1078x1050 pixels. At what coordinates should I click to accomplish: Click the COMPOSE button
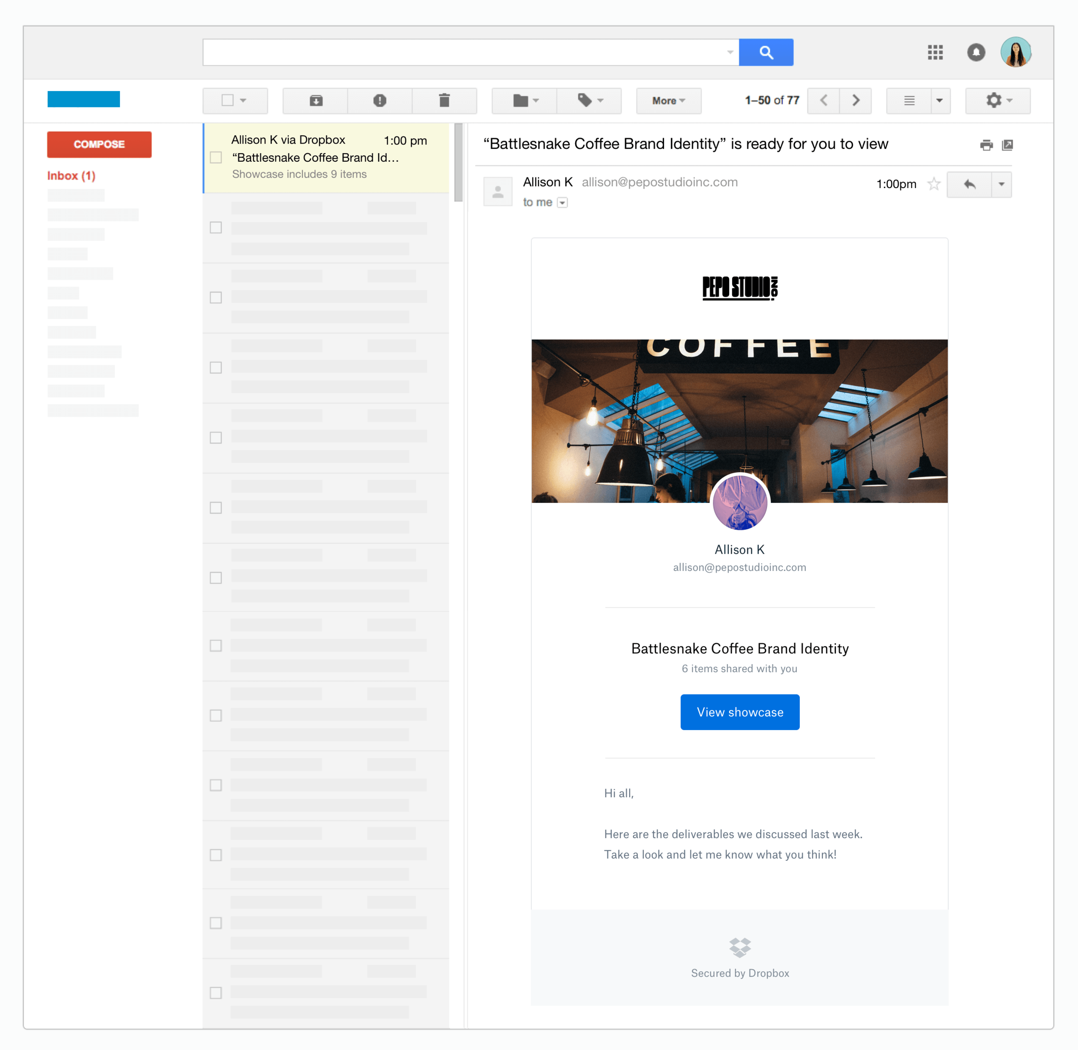click(x=99, y=144)
